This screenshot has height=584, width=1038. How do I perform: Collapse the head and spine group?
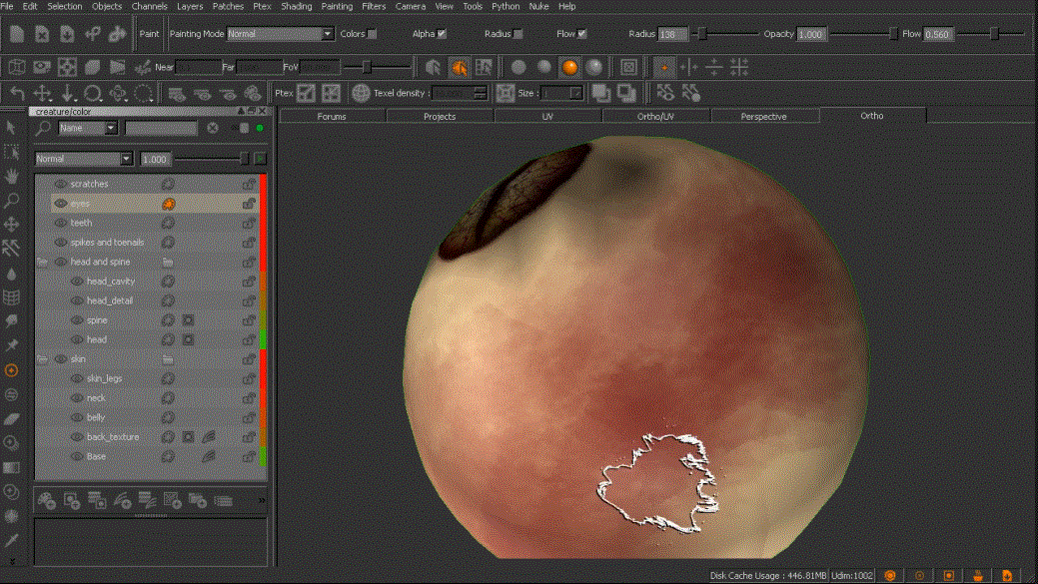(42, 262)
